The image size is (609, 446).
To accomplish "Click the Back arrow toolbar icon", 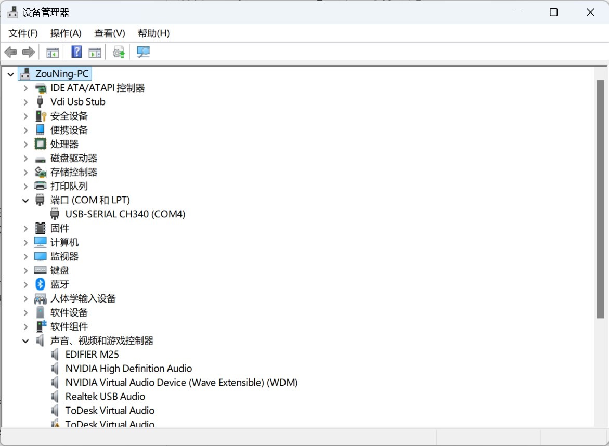I will [11, 52].
